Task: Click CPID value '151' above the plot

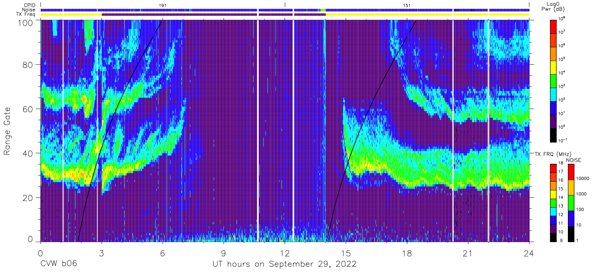Action: click(x=407, y=5)
